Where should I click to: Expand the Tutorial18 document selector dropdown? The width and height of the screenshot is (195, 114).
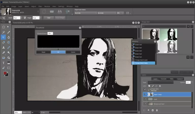click(38, 12)
